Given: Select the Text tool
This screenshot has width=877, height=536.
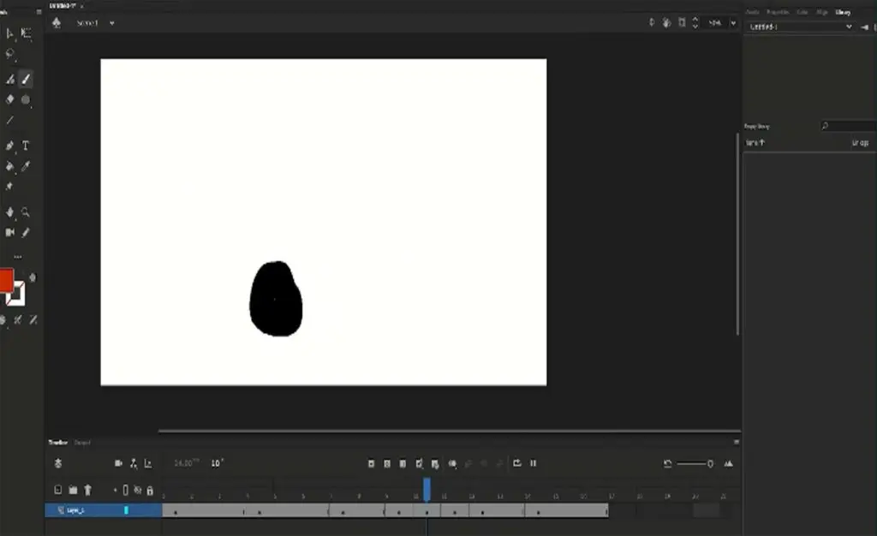Looking at the screenshot, I should click(x=26, y=146).
